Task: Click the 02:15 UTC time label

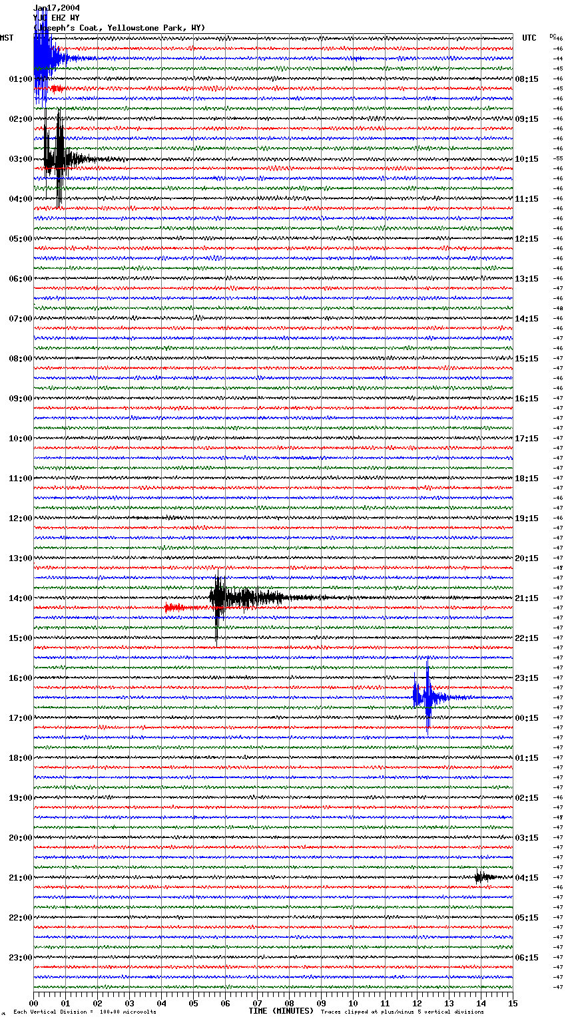Action: 527,798
